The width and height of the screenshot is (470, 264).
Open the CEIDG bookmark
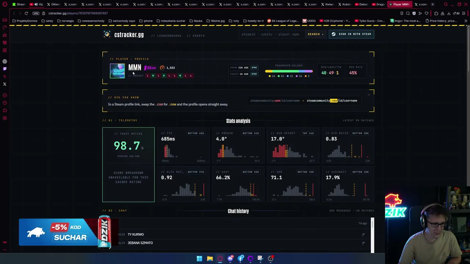click(309, 21)
